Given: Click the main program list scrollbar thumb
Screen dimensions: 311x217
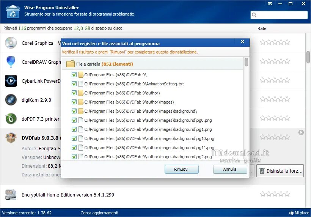Looking at the screenshot, I should 308,57.
